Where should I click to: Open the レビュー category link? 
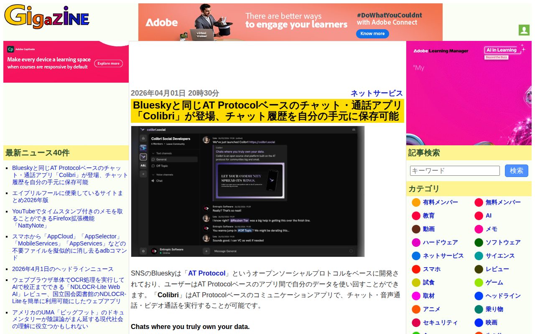[x=497, y=269]
